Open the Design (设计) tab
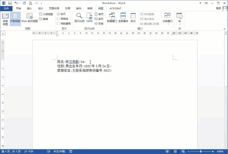 [x=40, y=9]
